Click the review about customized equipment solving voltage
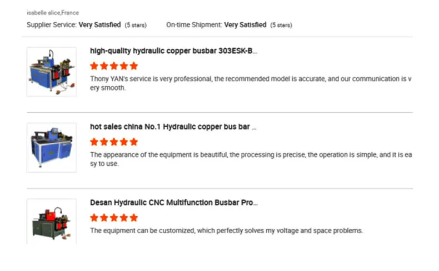Viewport: 439px width, 271px height. [226, 230]
